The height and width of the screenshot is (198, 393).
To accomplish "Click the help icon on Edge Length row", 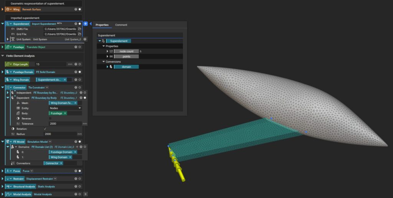I will (x=76, y=64).
